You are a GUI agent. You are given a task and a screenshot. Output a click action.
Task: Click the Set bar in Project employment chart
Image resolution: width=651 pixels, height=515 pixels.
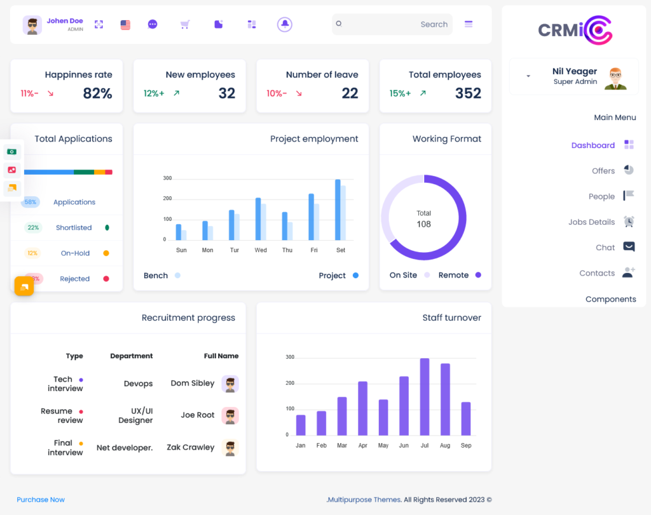[338, 210]
